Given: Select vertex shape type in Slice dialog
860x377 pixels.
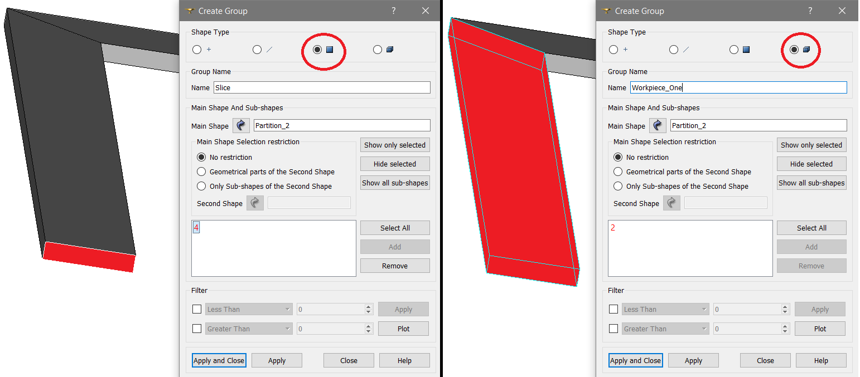Looking at the screenshot, I should coord(197,50).
